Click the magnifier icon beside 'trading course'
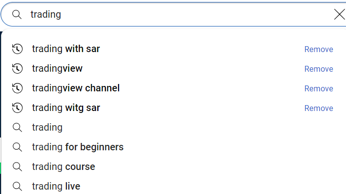This screenshot has width=346, height=194. point(17,166)
